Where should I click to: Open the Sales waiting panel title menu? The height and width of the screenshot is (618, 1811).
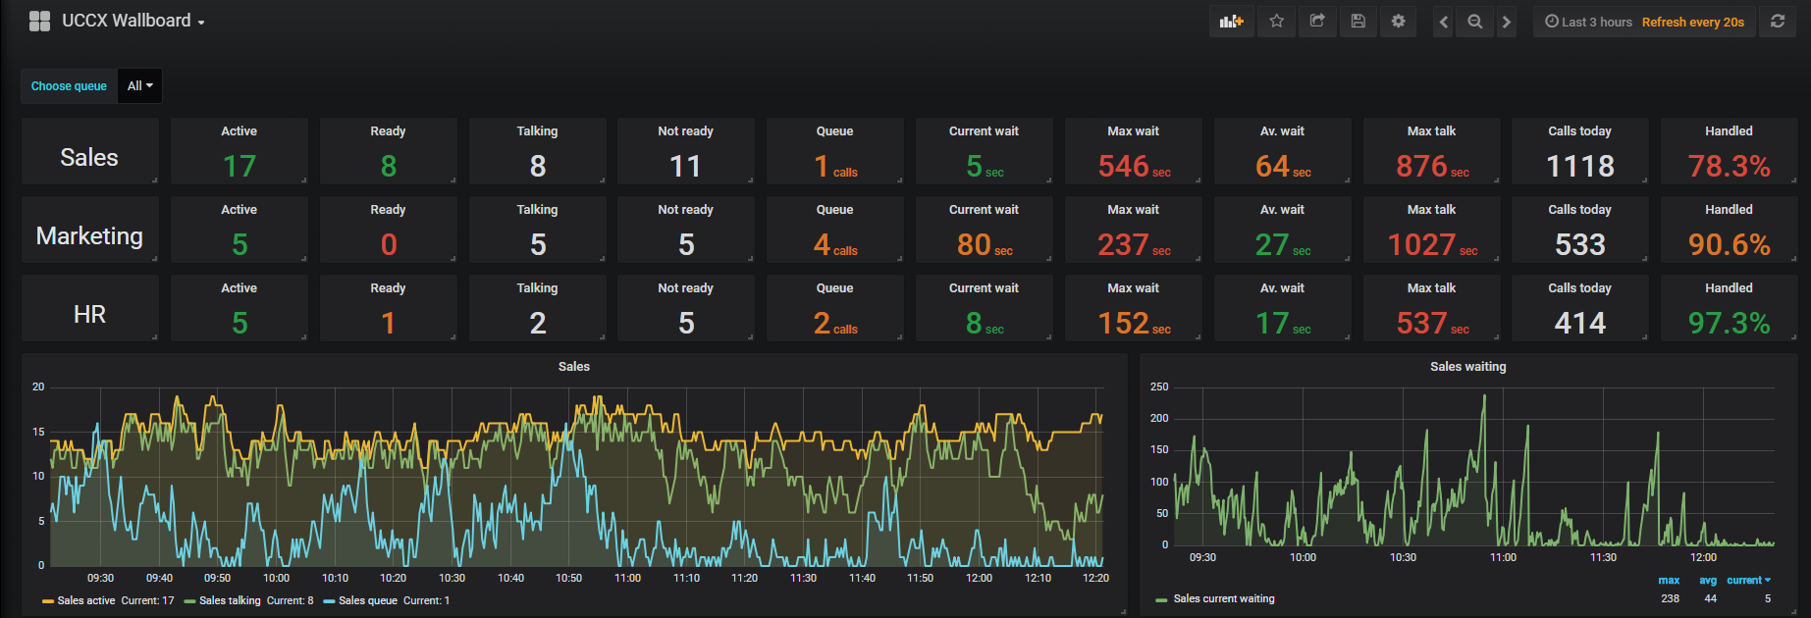click(1467, 367)
